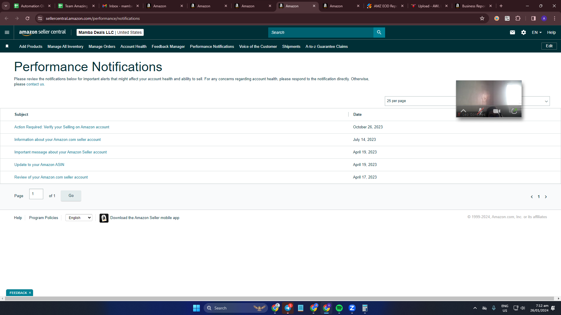
Task: Open Voice of the Customer
Action: pos(258,46)
